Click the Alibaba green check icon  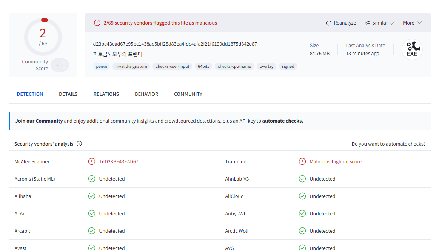coord(92,196)
